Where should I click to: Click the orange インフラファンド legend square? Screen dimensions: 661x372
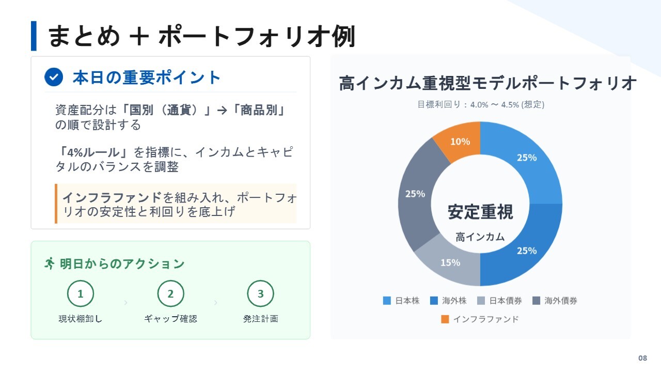coord(445,319)
